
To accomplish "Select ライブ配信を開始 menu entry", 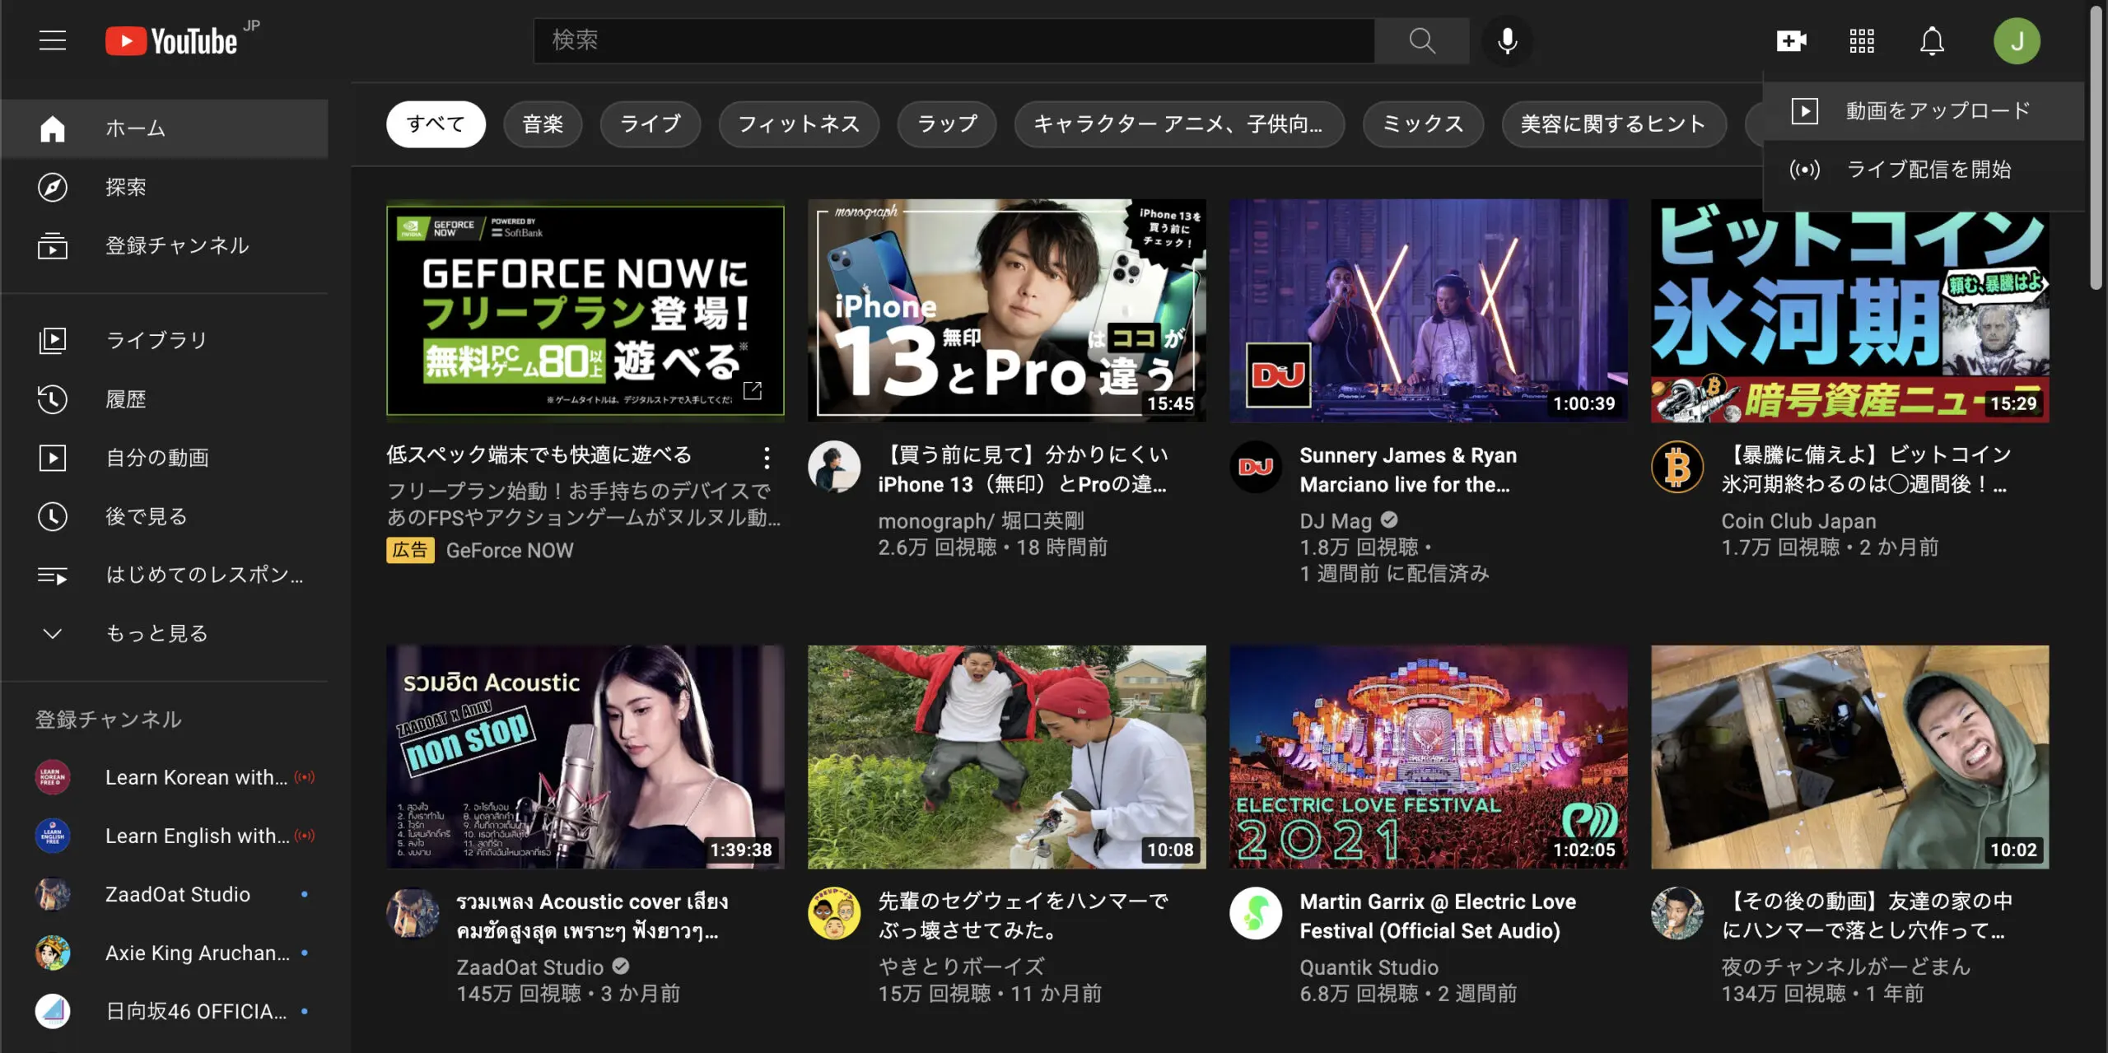I will (x=1928, y=170).
